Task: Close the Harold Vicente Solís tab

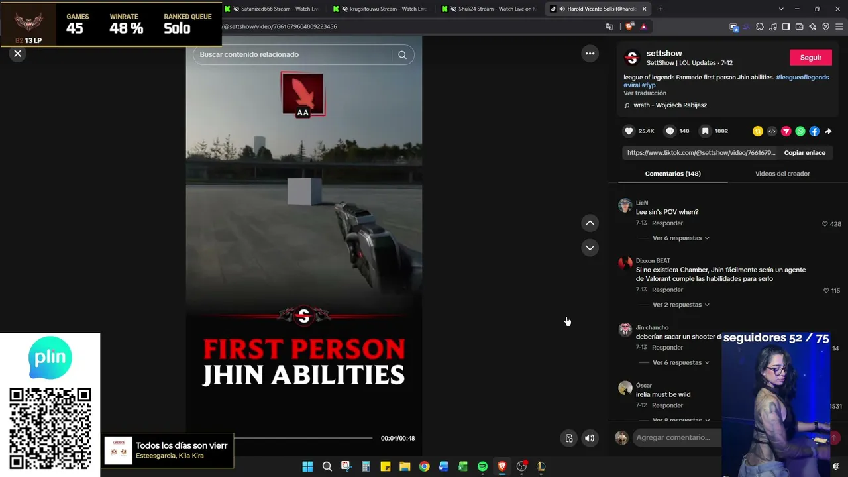Action: [644, 9]
